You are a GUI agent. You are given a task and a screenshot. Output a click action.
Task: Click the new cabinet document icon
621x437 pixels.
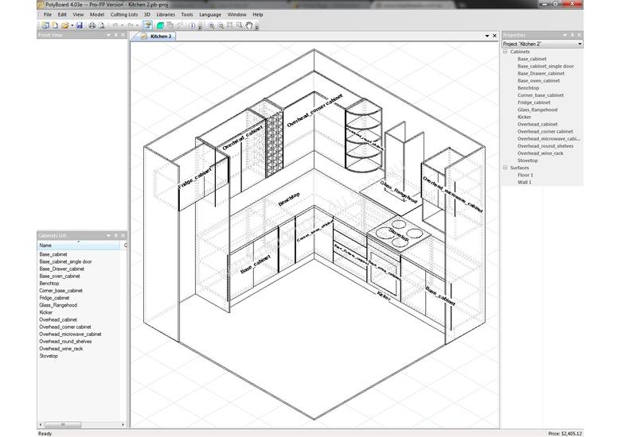tap(55, 25)
